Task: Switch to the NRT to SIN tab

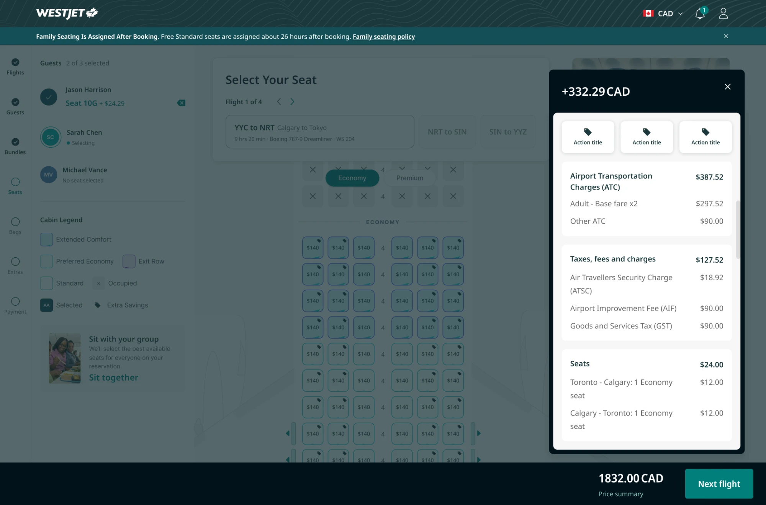Action: tap(447, 132)
